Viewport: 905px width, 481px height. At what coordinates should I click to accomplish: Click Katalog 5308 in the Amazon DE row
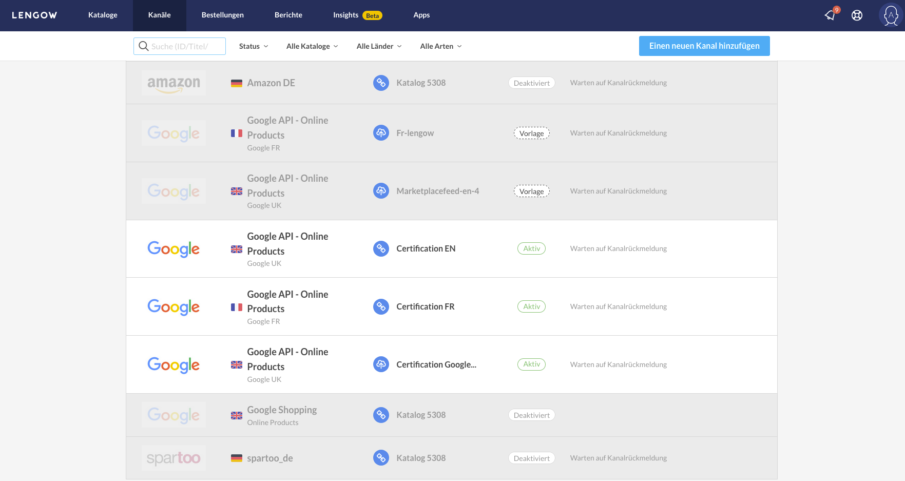421,83
